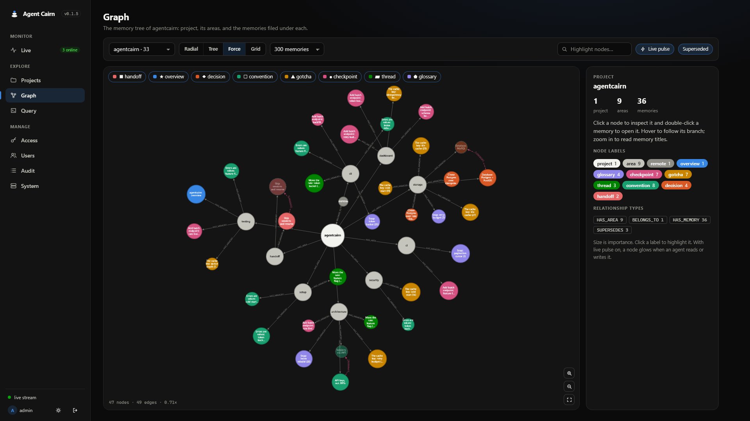Click the admin avatar icon

(12, 410)
